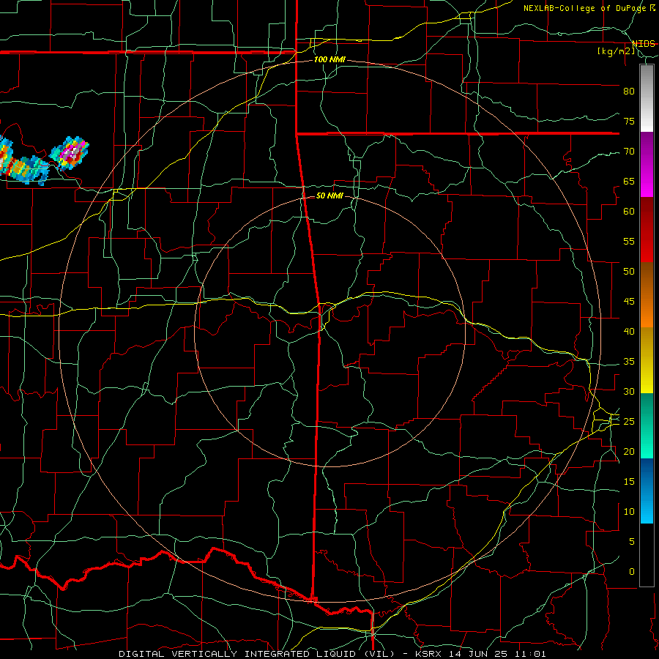Click the 14 JUN 25 11:01 timestamp
The height and width of the screenshot is (659, 659).
(x=498, y=654)
